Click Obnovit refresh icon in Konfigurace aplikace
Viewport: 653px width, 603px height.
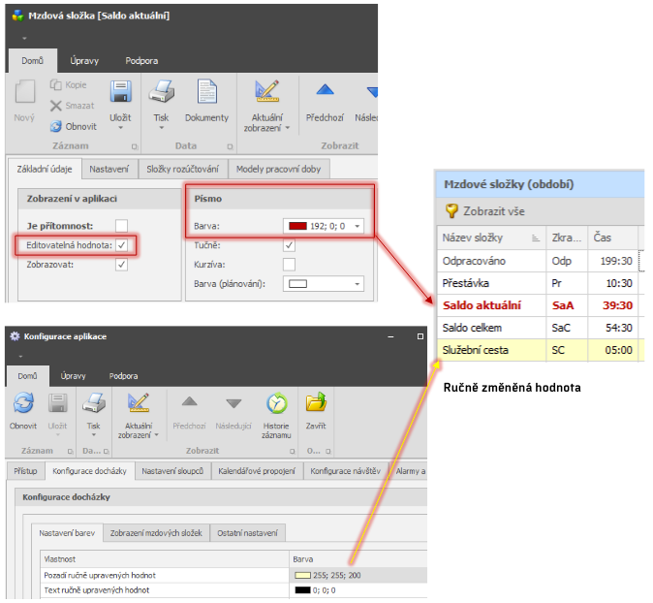point(23,403)
